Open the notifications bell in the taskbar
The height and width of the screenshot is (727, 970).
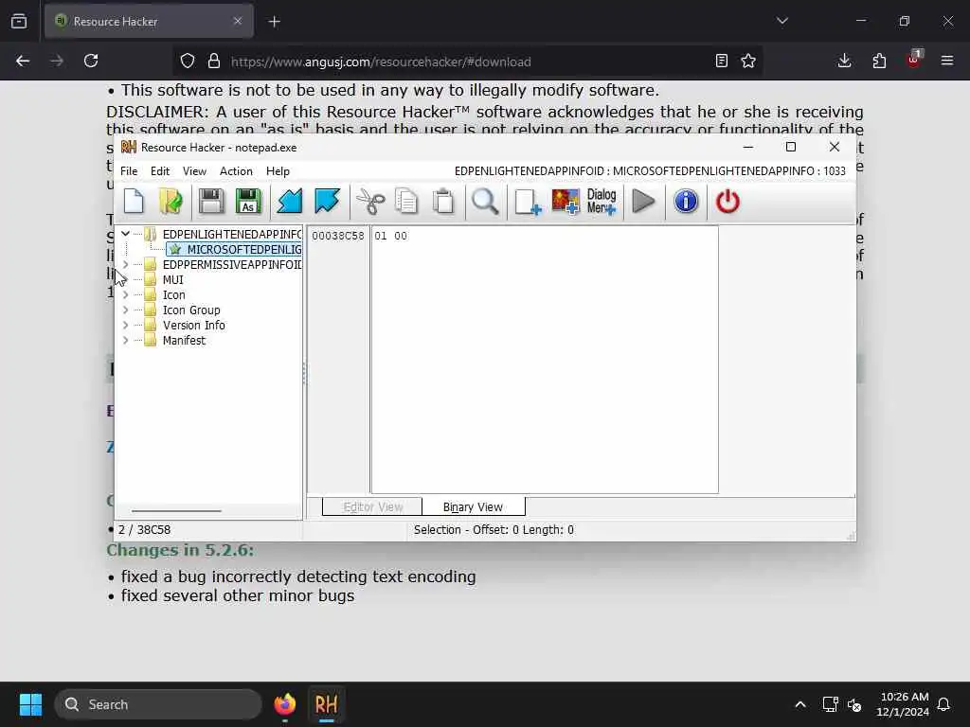[944, 704]
